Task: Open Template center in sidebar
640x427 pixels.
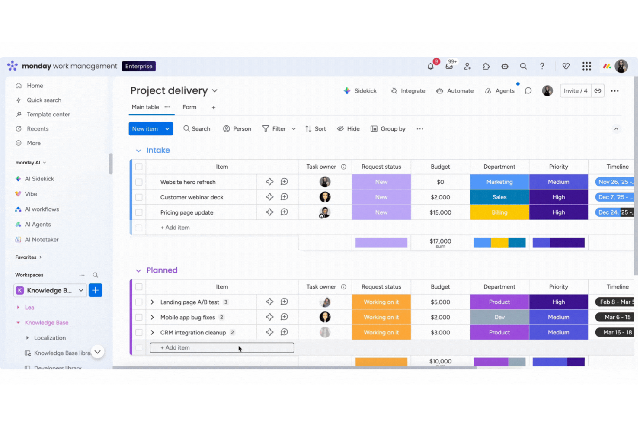Action: pyautogui.click(x=48, y=115)
